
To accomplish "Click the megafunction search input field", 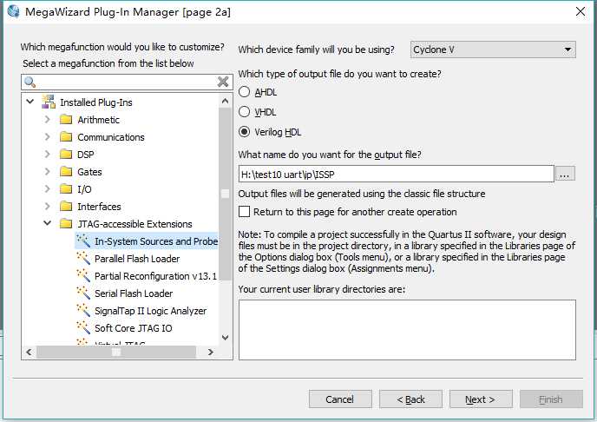I will [127, 82].
